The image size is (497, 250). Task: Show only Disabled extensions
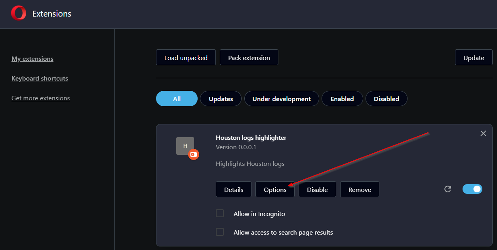click(x=386, y=99)
